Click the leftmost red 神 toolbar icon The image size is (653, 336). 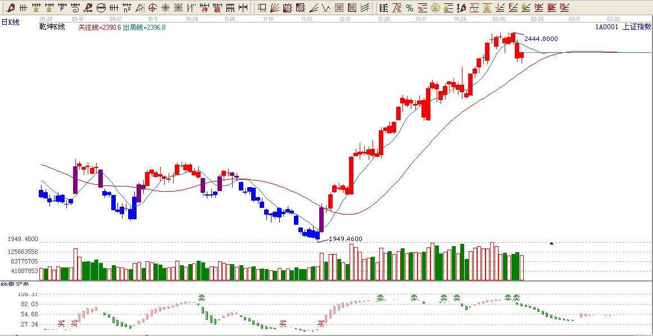pyautogui.click(x=204, y=8)
